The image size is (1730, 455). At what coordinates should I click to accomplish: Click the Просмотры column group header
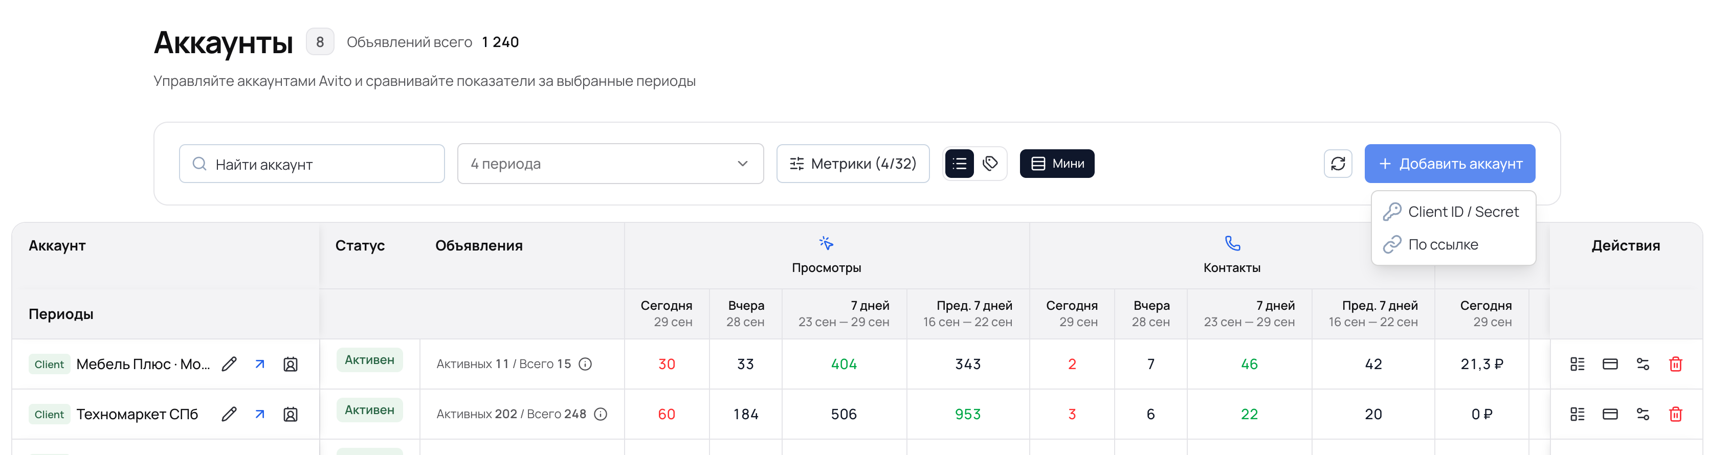826,255
